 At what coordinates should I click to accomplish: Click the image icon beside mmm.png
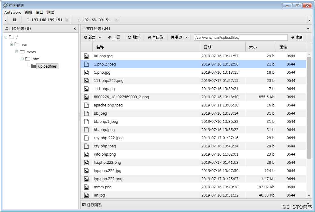86,187
